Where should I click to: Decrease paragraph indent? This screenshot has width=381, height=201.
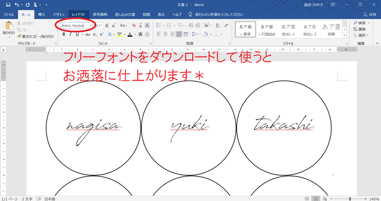pos(191,25)
